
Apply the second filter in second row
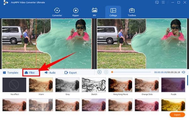tap(41, 105)
